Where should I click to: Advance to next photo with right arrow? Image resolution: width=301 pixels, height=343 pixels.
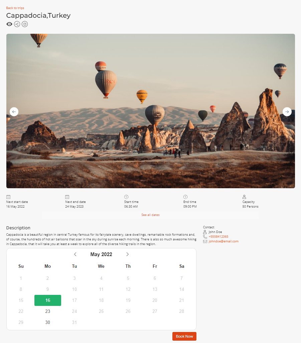[x=287, y=112]
